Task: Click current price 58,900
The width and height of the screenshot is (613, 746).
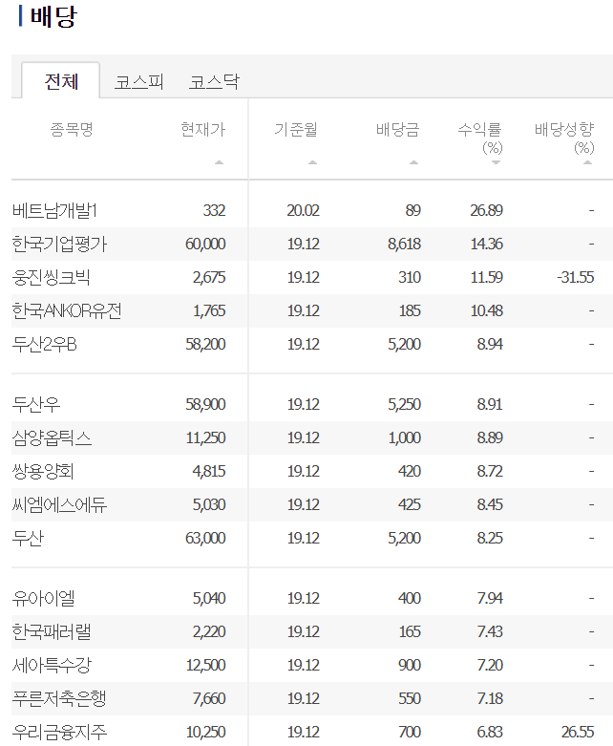Action: point(205,404)
